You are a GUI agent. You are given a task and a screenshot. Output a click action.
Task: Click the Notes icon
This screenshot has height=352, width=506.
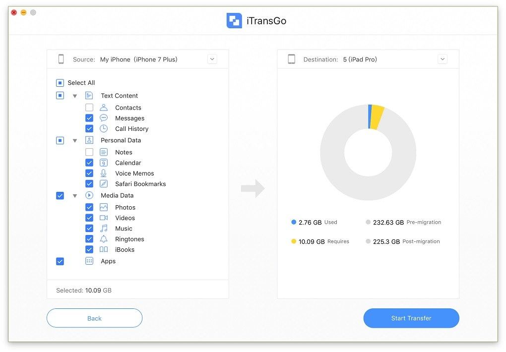point(104,152)
